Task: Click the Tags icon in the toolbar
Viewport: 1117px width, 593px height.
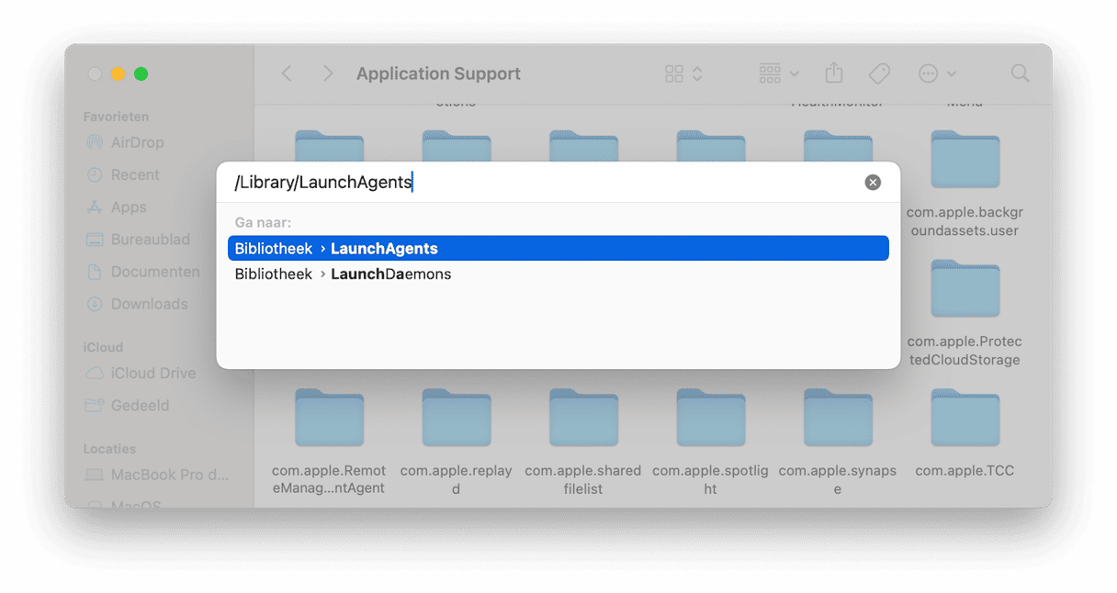Action: pyautogui.click(x=879, y=73)
